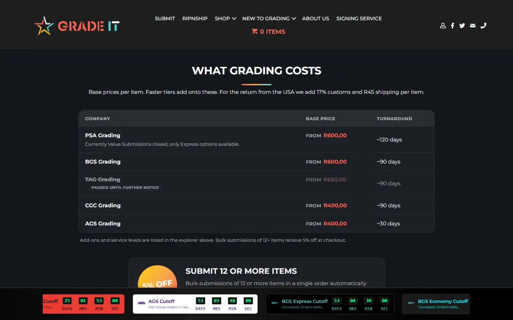Click the struck-through TAG Grading title

point(103,180)
